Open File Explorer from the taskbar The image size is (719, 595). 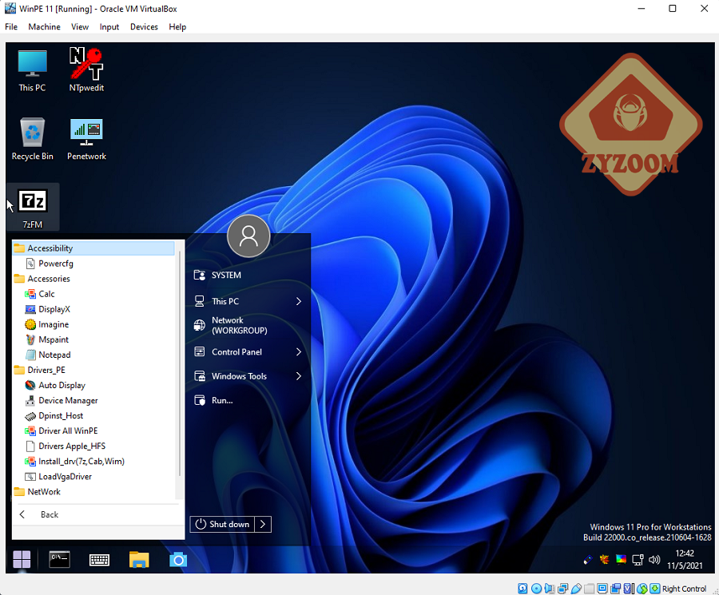click(x=139, y=560)
